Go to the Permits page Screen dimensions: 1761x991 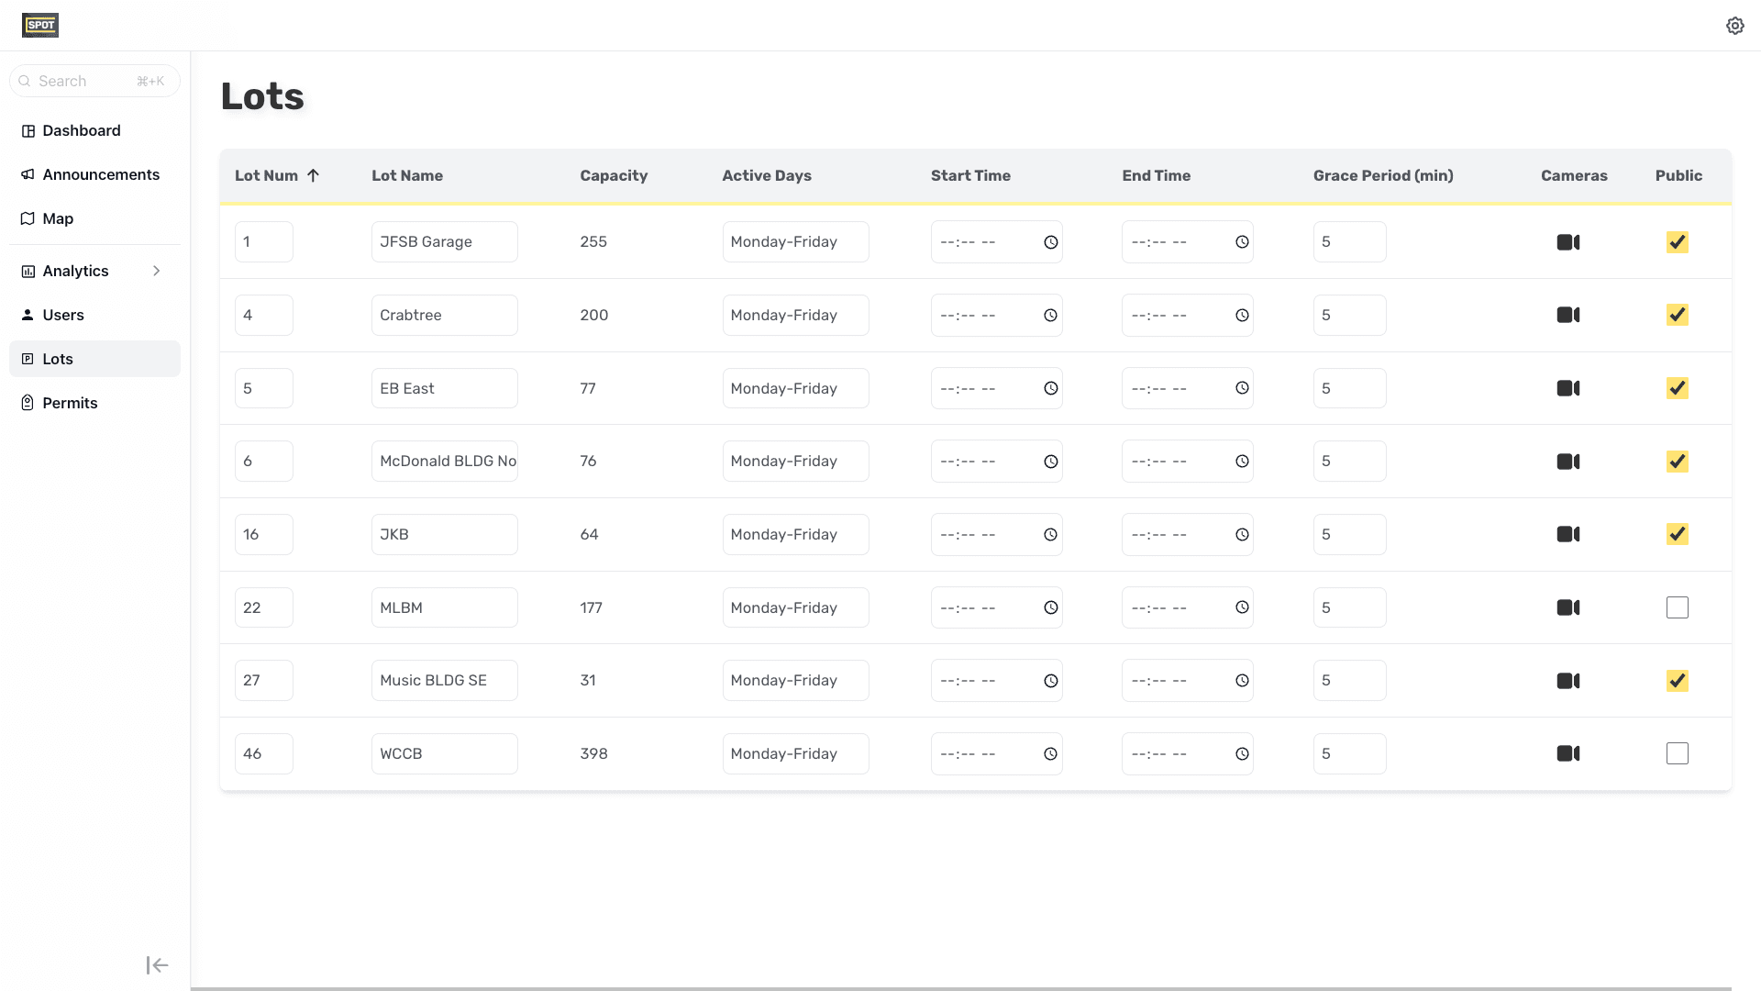click(70, 403)
